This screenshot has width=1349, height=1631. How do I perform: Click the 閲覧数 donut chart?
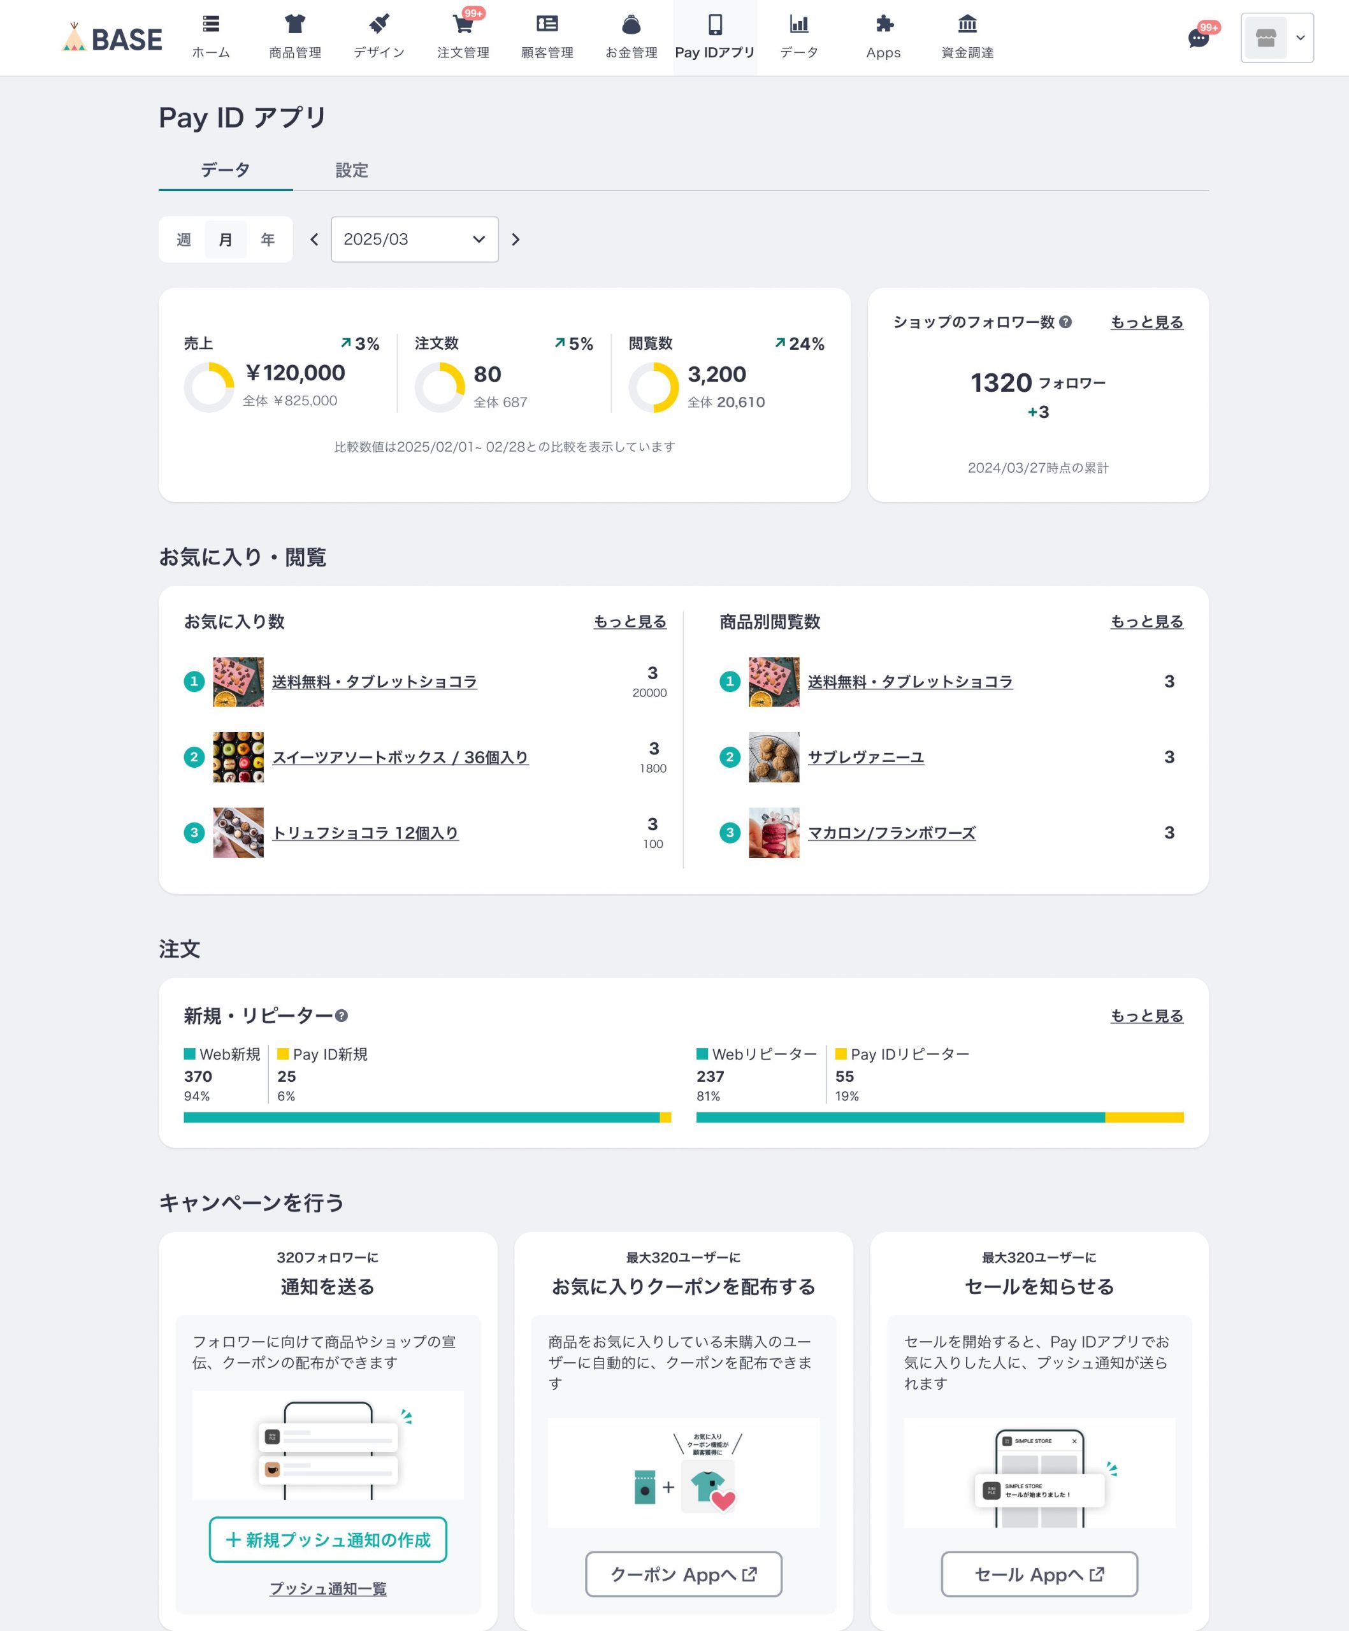654,387
